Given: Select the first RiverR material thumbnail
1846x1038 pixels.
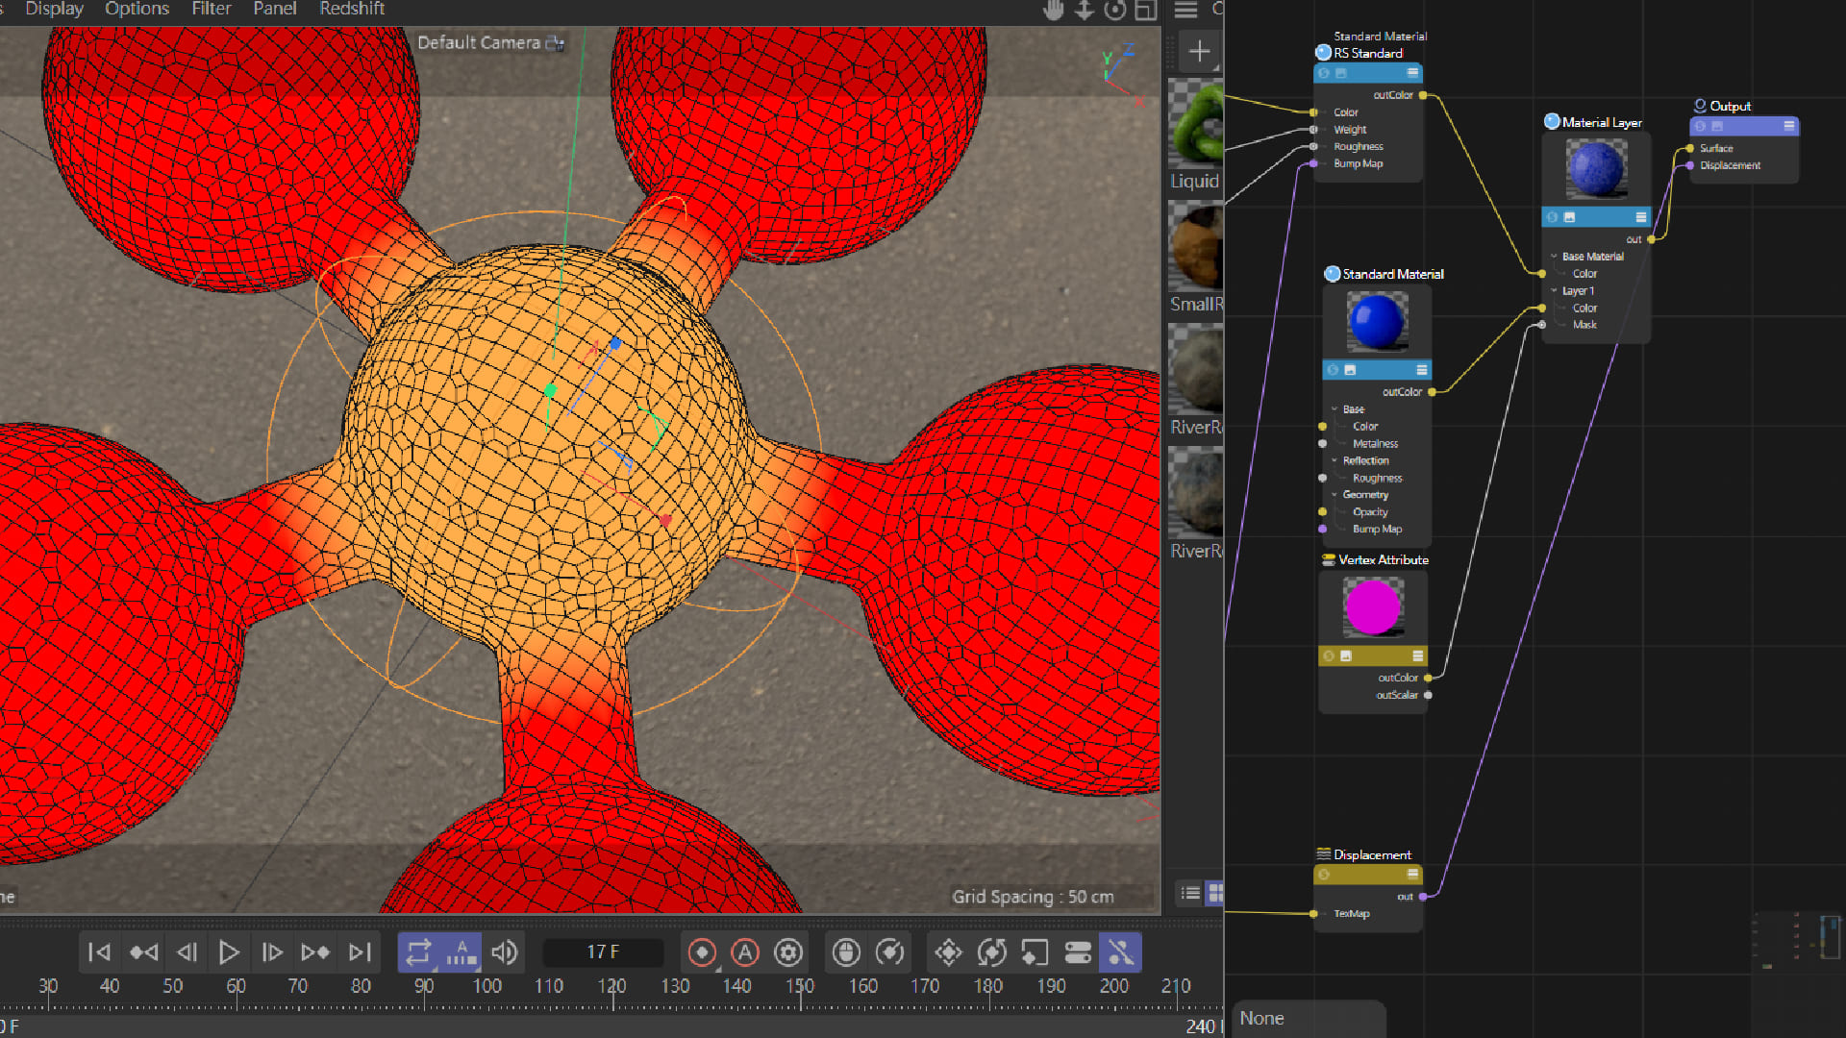Looking at the screenshot, I should (x=1195, y=370).
